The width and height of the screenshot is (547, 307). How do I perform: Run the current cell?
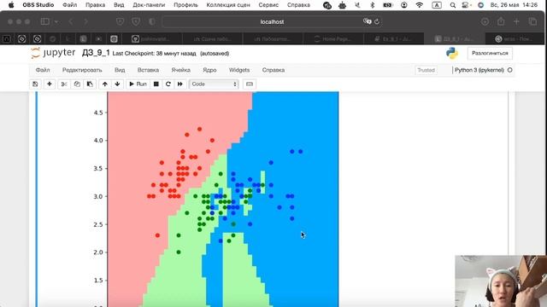pyautogui.click(x=138, y=84)
